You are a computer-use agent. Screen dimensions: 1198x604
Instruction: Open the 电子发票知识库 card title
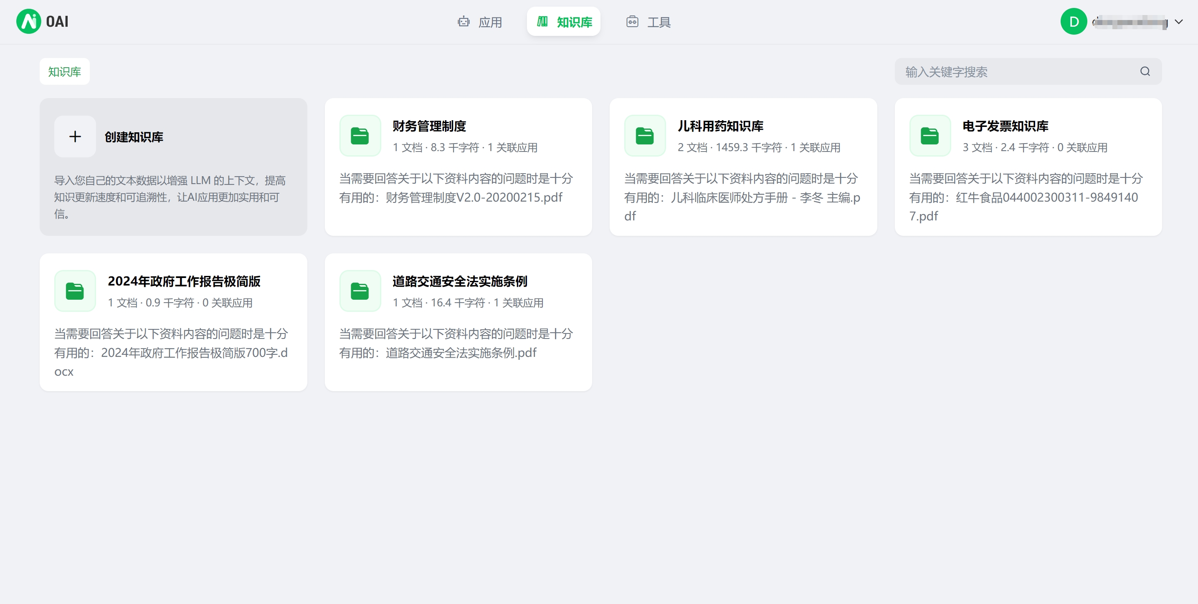click(1006, 126)
